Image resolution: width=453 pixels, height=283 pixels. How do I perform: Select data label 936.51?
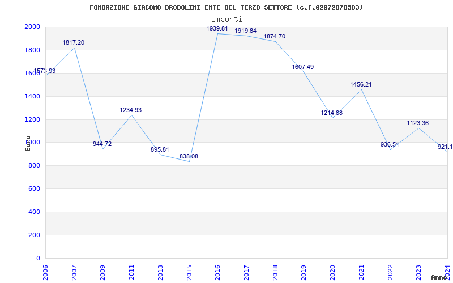(x=390, y=144)
